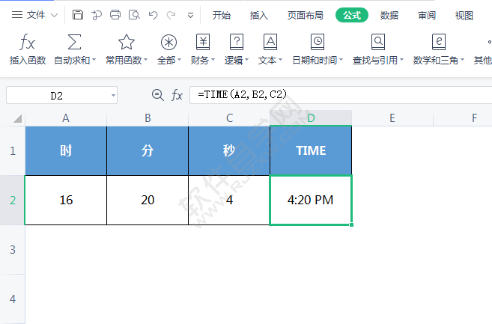Image resolution: width=492 pixels, height=324 pixels.
Task: Click the fx icon beside formula bar
Action: click(x=177, y=95)
